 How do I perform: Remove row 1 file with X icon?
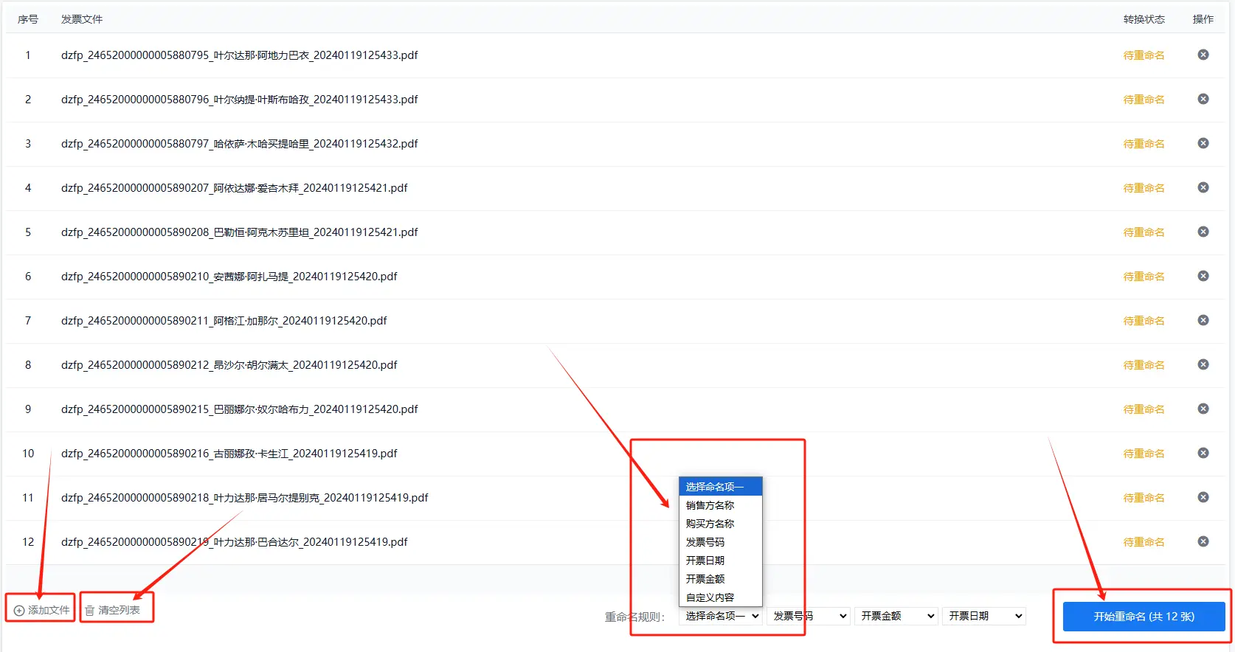1203,55
